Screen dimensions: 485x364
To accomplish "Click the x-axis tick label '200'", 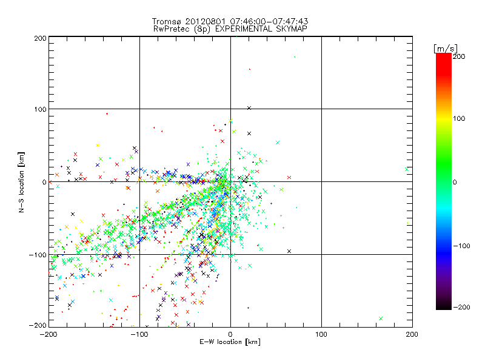I will [412, 335].
